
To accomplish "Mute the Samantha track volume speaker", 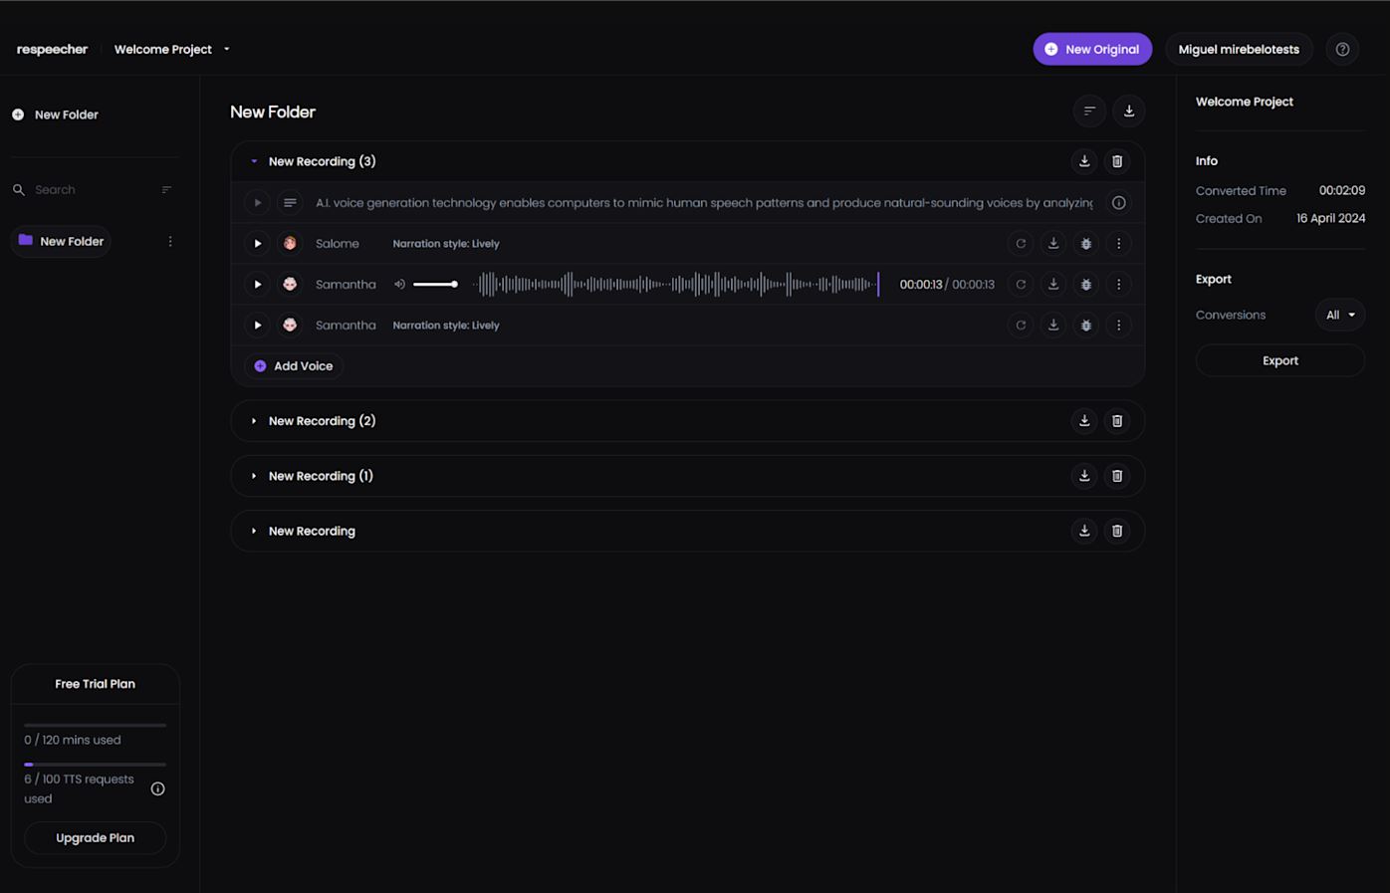I will coord(399,285).
